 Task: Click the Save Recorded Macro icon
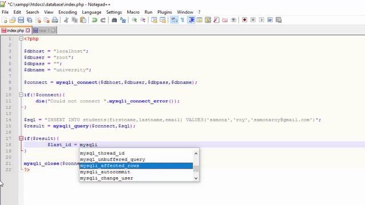278,20
